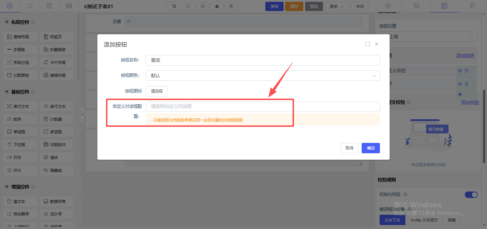Screen dimensions: 487x229
Task: Expand the 更多 dropdown menu
Action: pyautogui.click(x=337, y=6)
